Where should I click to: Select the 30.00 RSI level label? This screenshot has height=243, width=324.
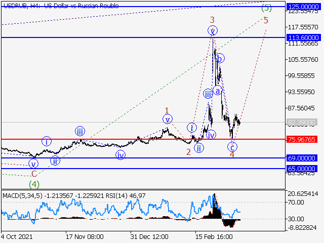tap(296, 219)
